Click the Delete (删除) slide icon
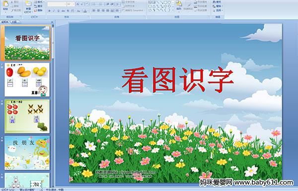The width and height of the screenshot is (298, 191). (36, 10)
